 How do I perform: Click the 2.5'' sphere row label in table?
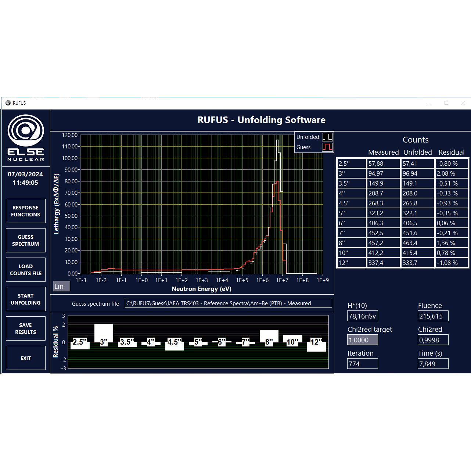(x=352, y=163)
